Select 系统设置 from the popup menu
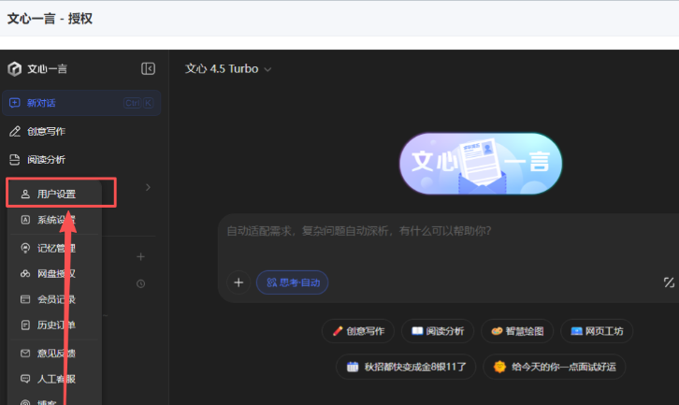679x405 pixels. pos(55,220)
